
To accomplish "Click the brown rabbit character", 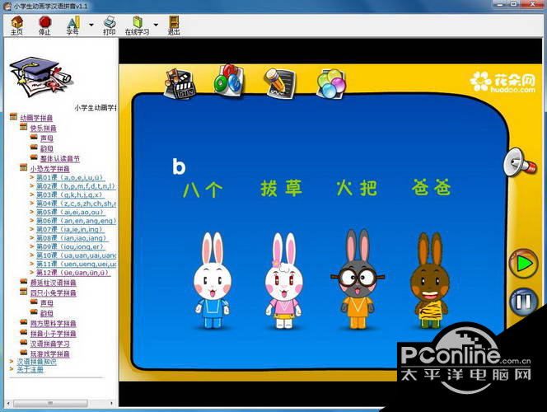I will pos(431,280).
